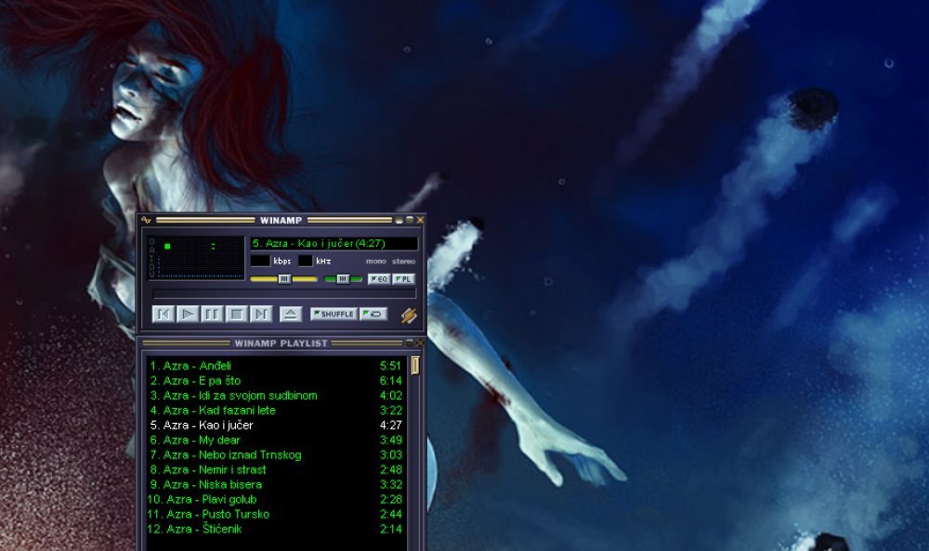Viewport: 929px width, 551px height.
Task: Click the yellow volume slider handle
Action: 284,279
